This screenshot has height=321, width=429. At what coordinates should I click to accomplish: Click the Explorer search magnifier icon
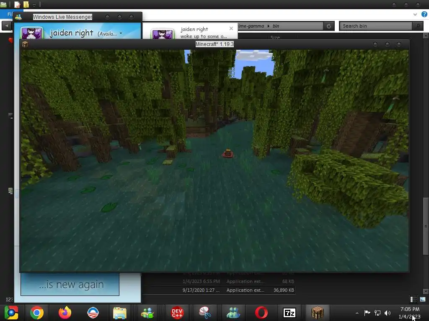click(x=418, y=26)
